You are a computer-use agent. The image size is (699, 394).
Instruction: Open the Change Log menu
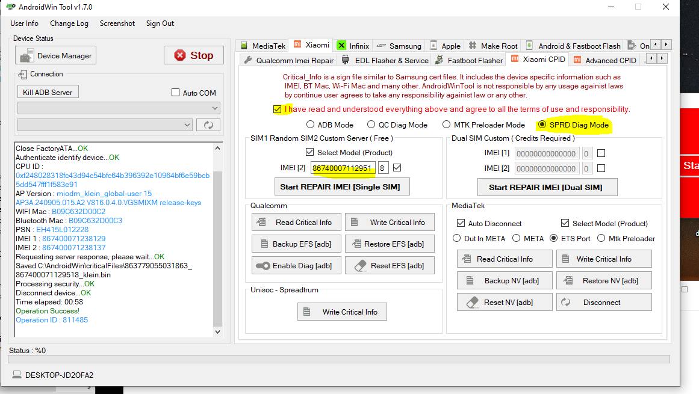tap(69, 23)
